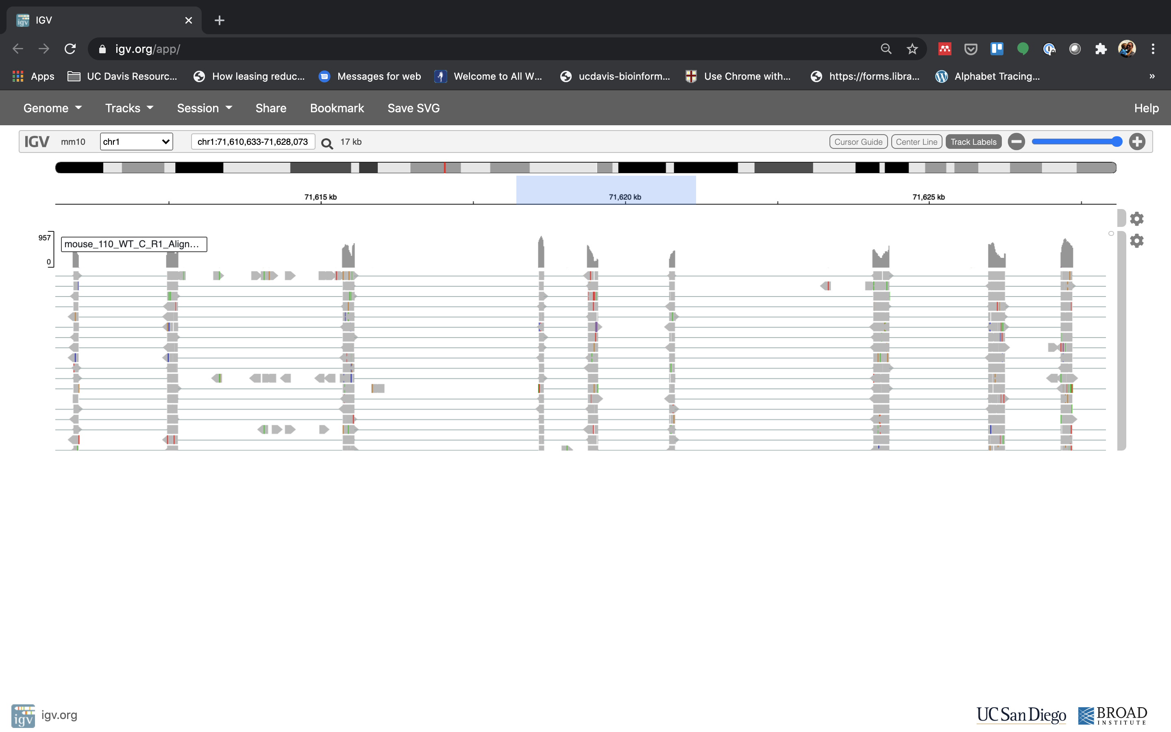Click the Bookmark button
Screen dimensions: 1171x732
[337, 108]
